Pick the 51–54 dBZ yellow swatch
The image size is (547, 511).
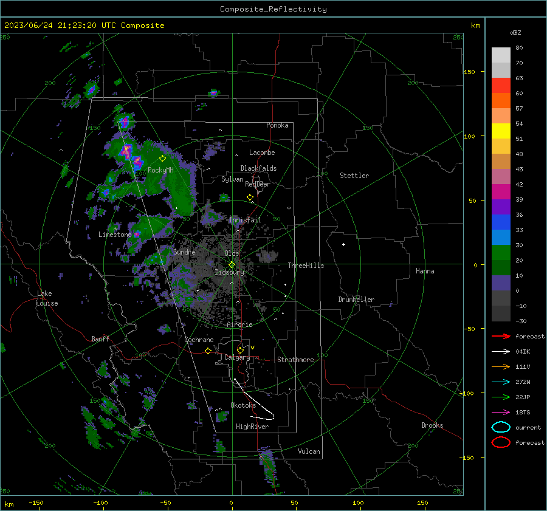point(501,131)
